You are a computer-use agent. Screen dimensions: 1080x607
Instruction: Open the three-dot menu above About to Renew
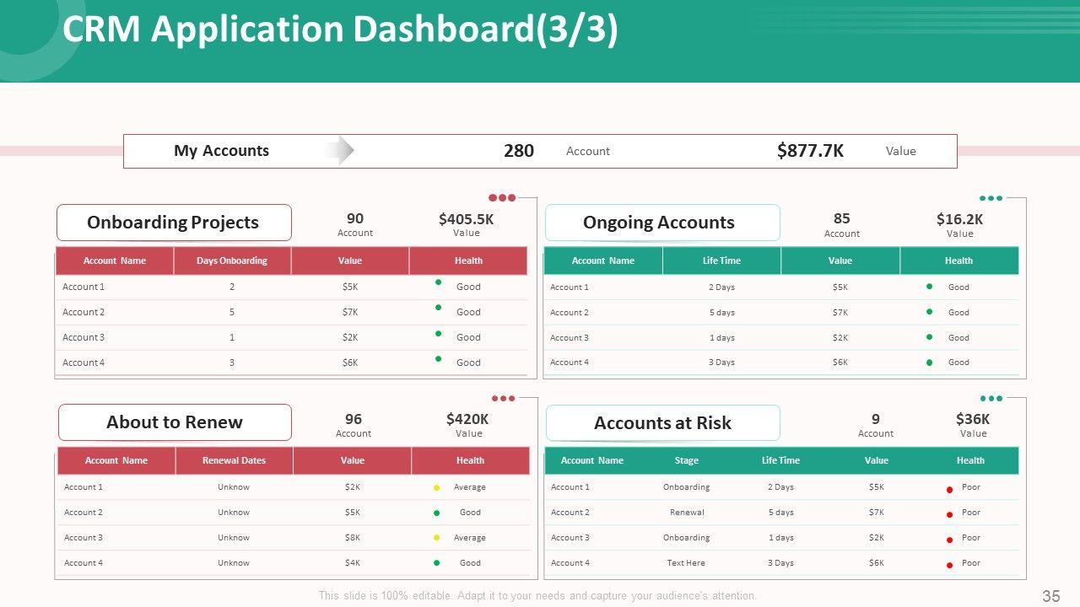(503, 399)
